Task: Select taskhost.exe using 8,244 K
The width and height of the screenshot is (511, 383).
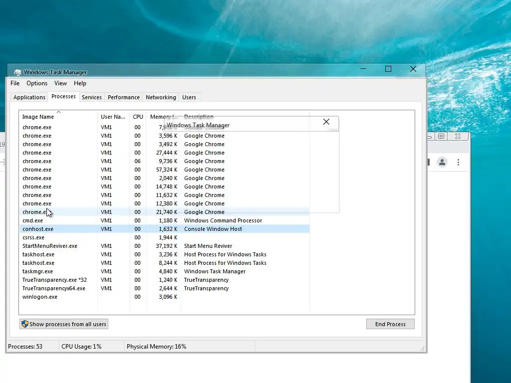Action: pos(164,263)
